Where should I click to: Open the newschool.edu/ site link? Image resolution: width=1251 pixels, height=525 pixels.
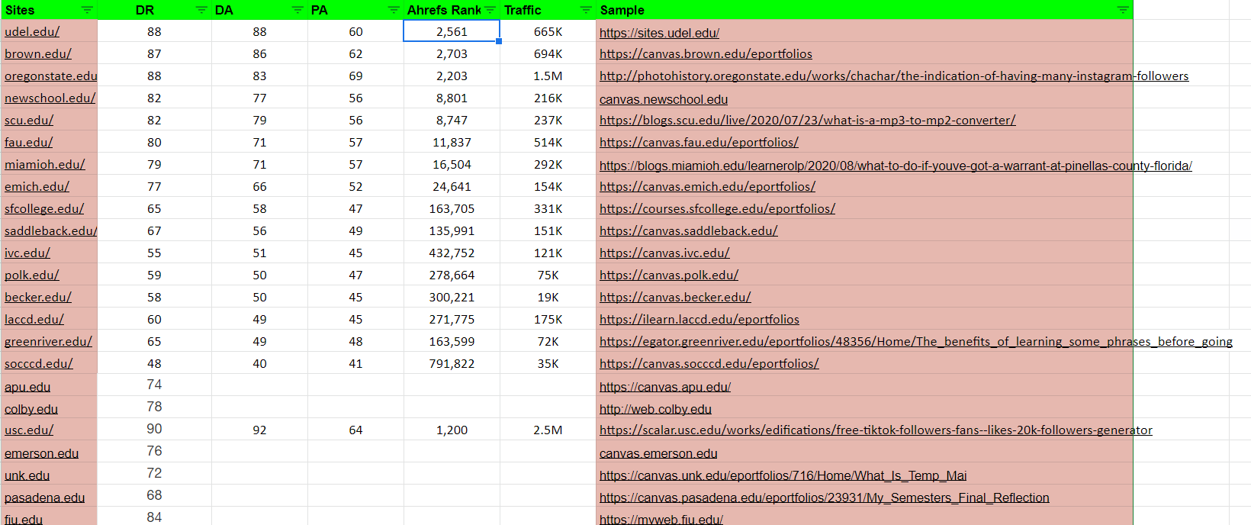click(50, 98)
